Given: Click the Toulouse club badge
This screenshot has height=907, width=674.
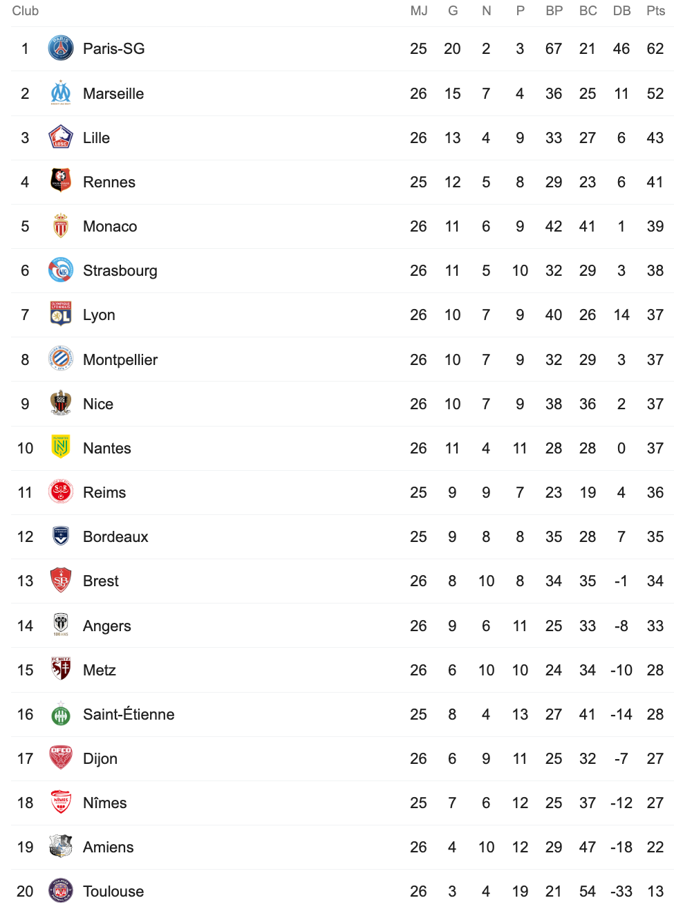Looking at the screenshot, I should (61, 891).
